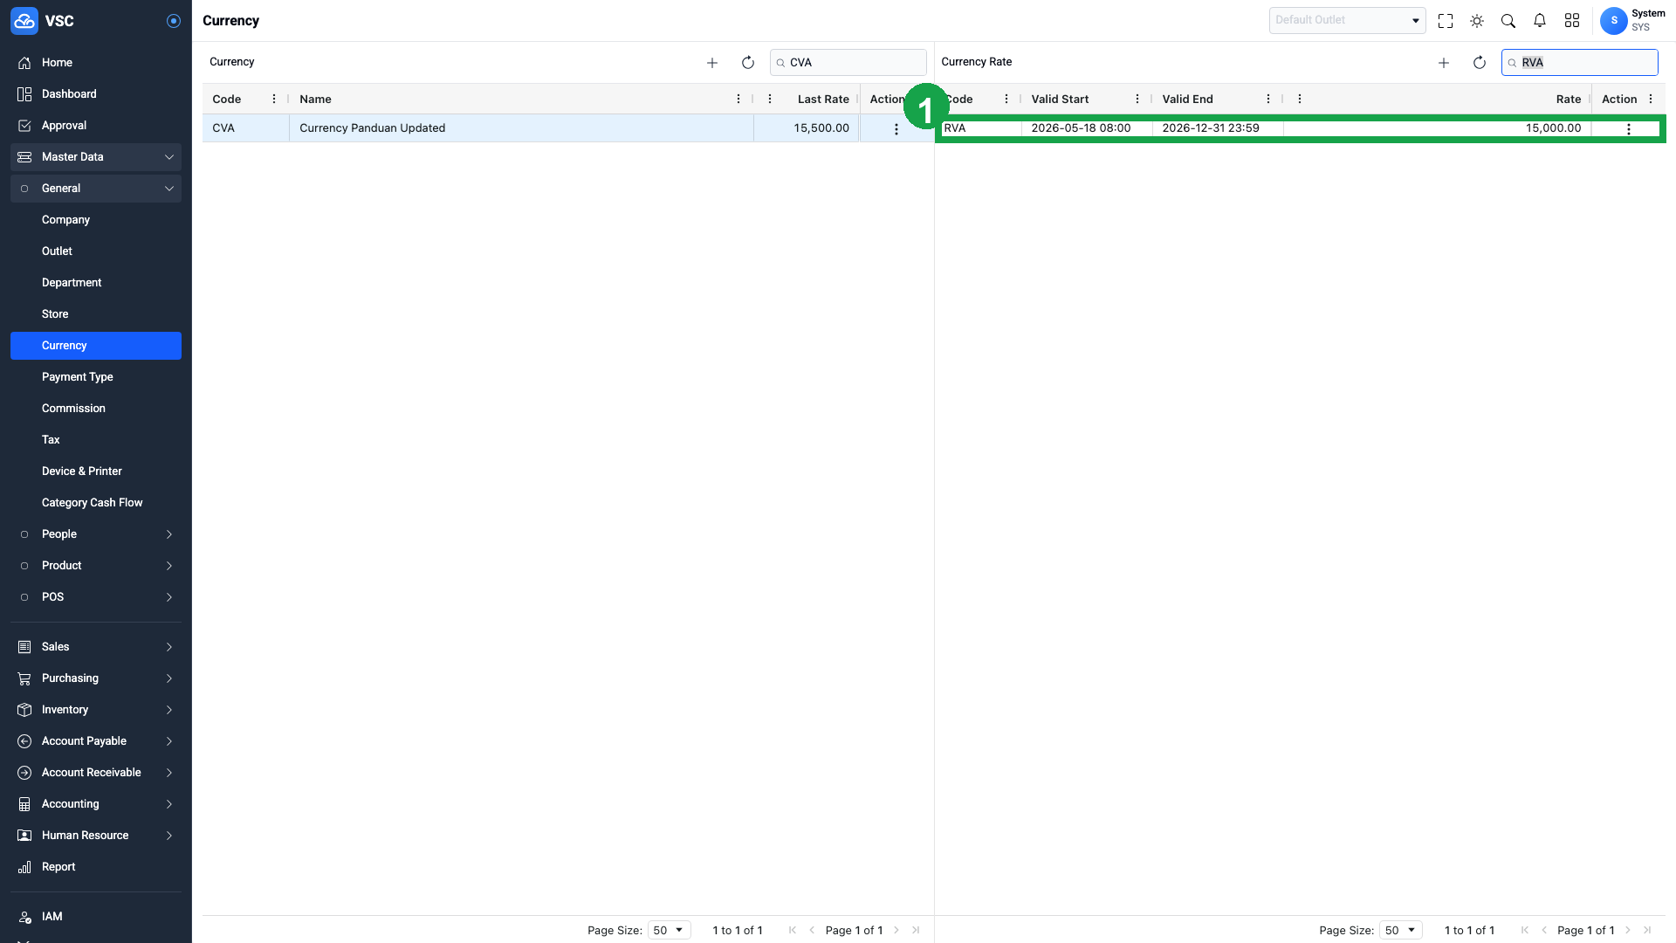
Task: Toggle fullscreen mode icon
Action: point(1446,21)
